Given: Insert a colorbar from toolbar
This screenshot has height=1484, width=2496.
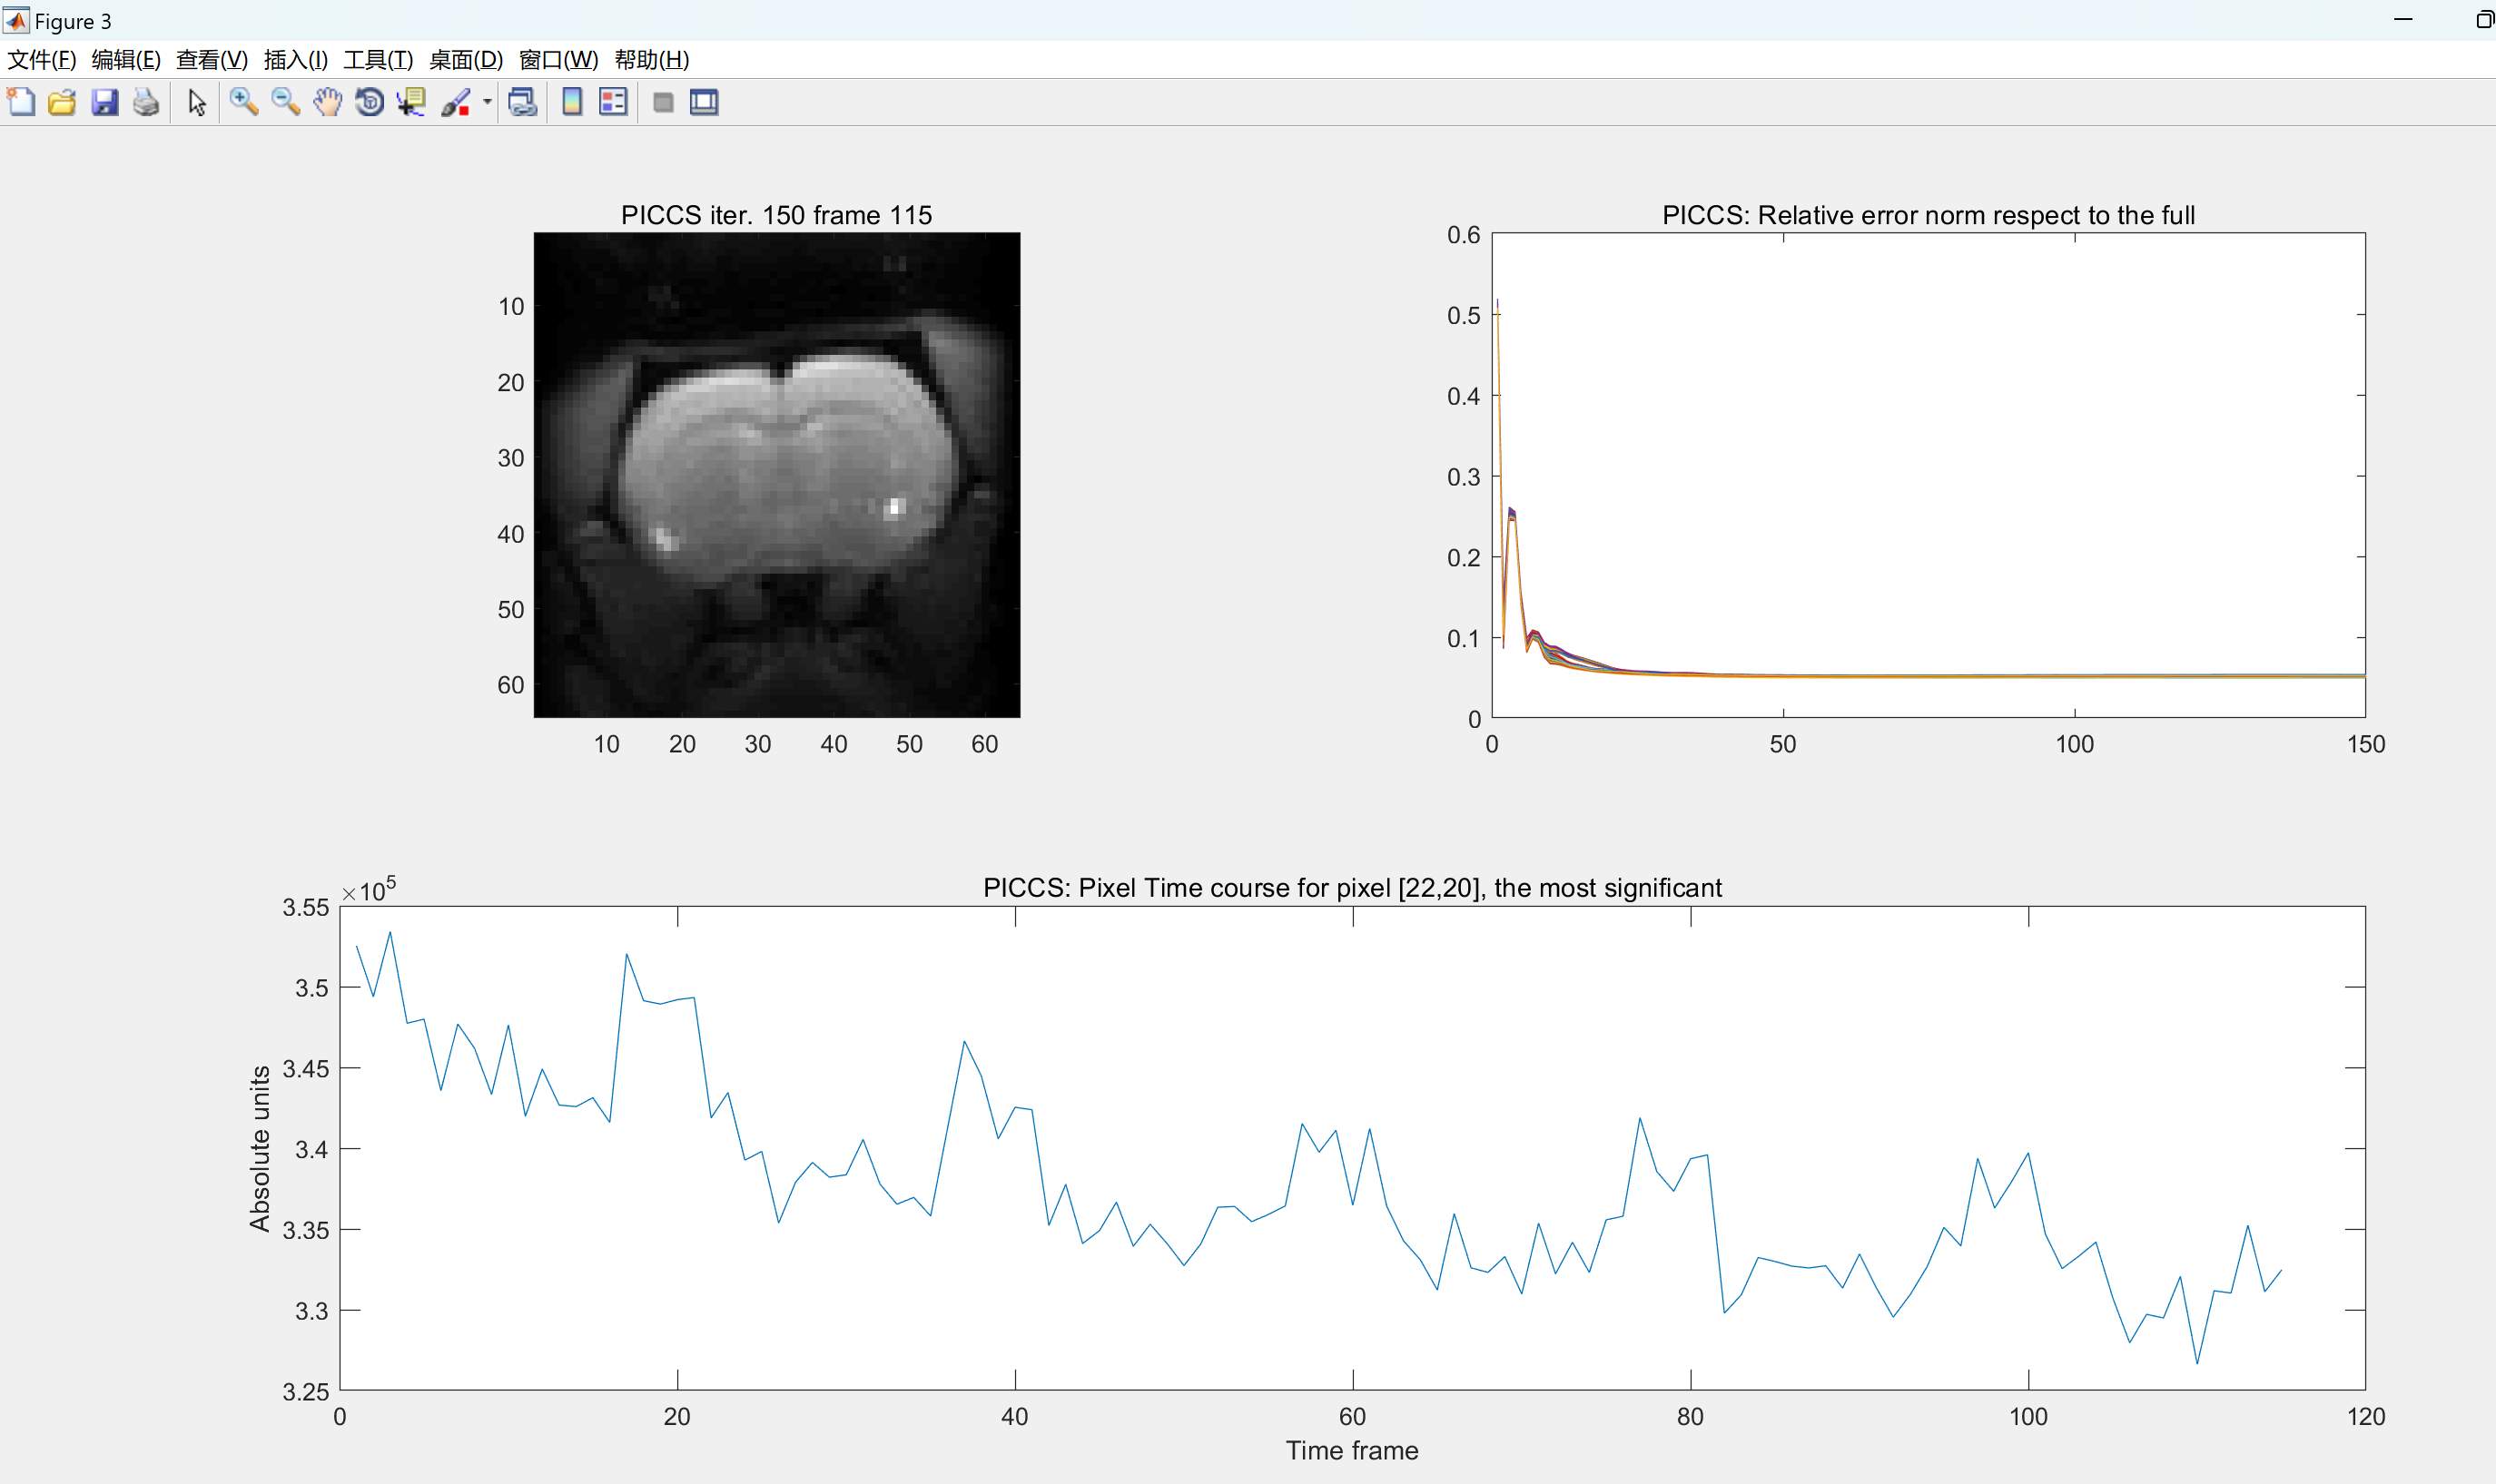Looking at the screenshot, I should point(572,102).
